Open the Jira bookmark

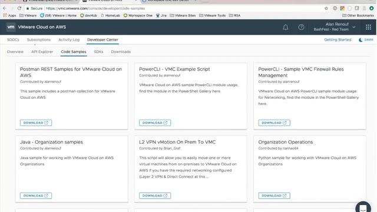pos(161,15)
